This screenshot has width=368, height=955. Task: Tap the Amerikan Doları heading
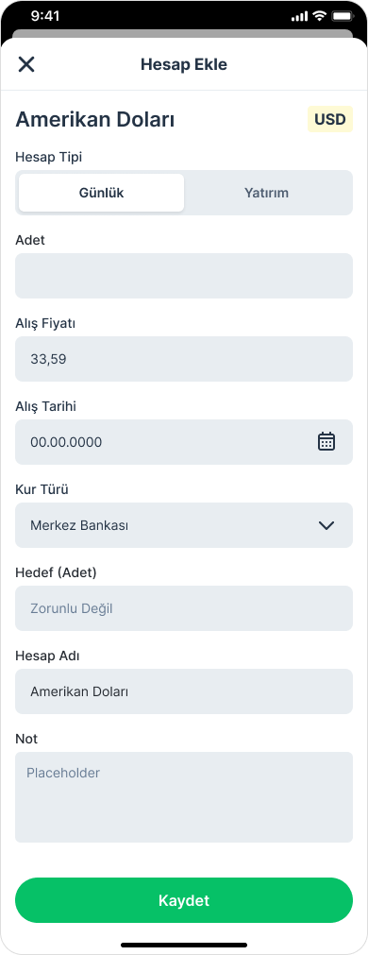point(95,119)
